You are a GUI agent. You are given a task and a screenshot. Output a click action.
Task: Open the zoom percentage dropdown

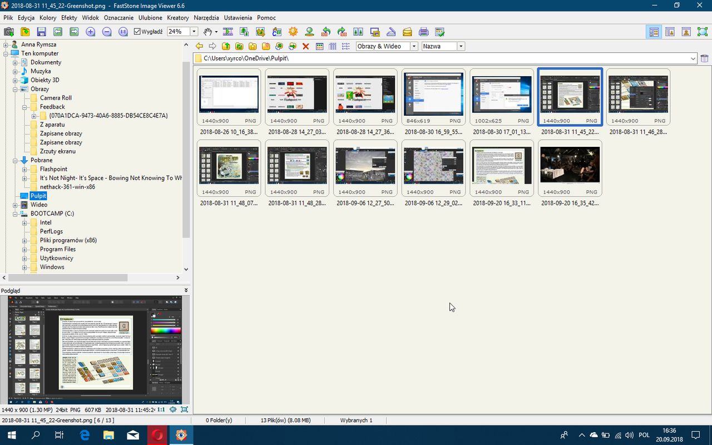pyautogui.click(x=194, y=32)
